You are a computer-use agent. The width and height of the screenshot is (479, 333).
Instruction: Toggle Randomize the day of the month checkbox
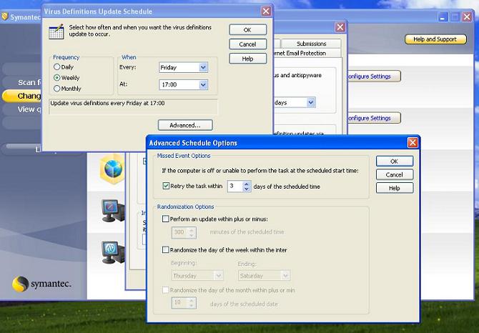[x=166, y=290]
